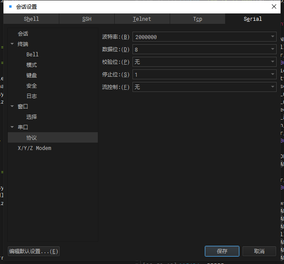Screen dimensions: 284x264
Task: Close the 会话设置 dialog
Action: pyautogui.click(x=274, y=7)
